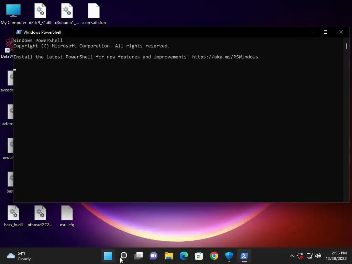Image resolution: width=352 pixels, height=264 pixels.
Task: Select x3daudio1 desktop file
Action: click(67, 14)
